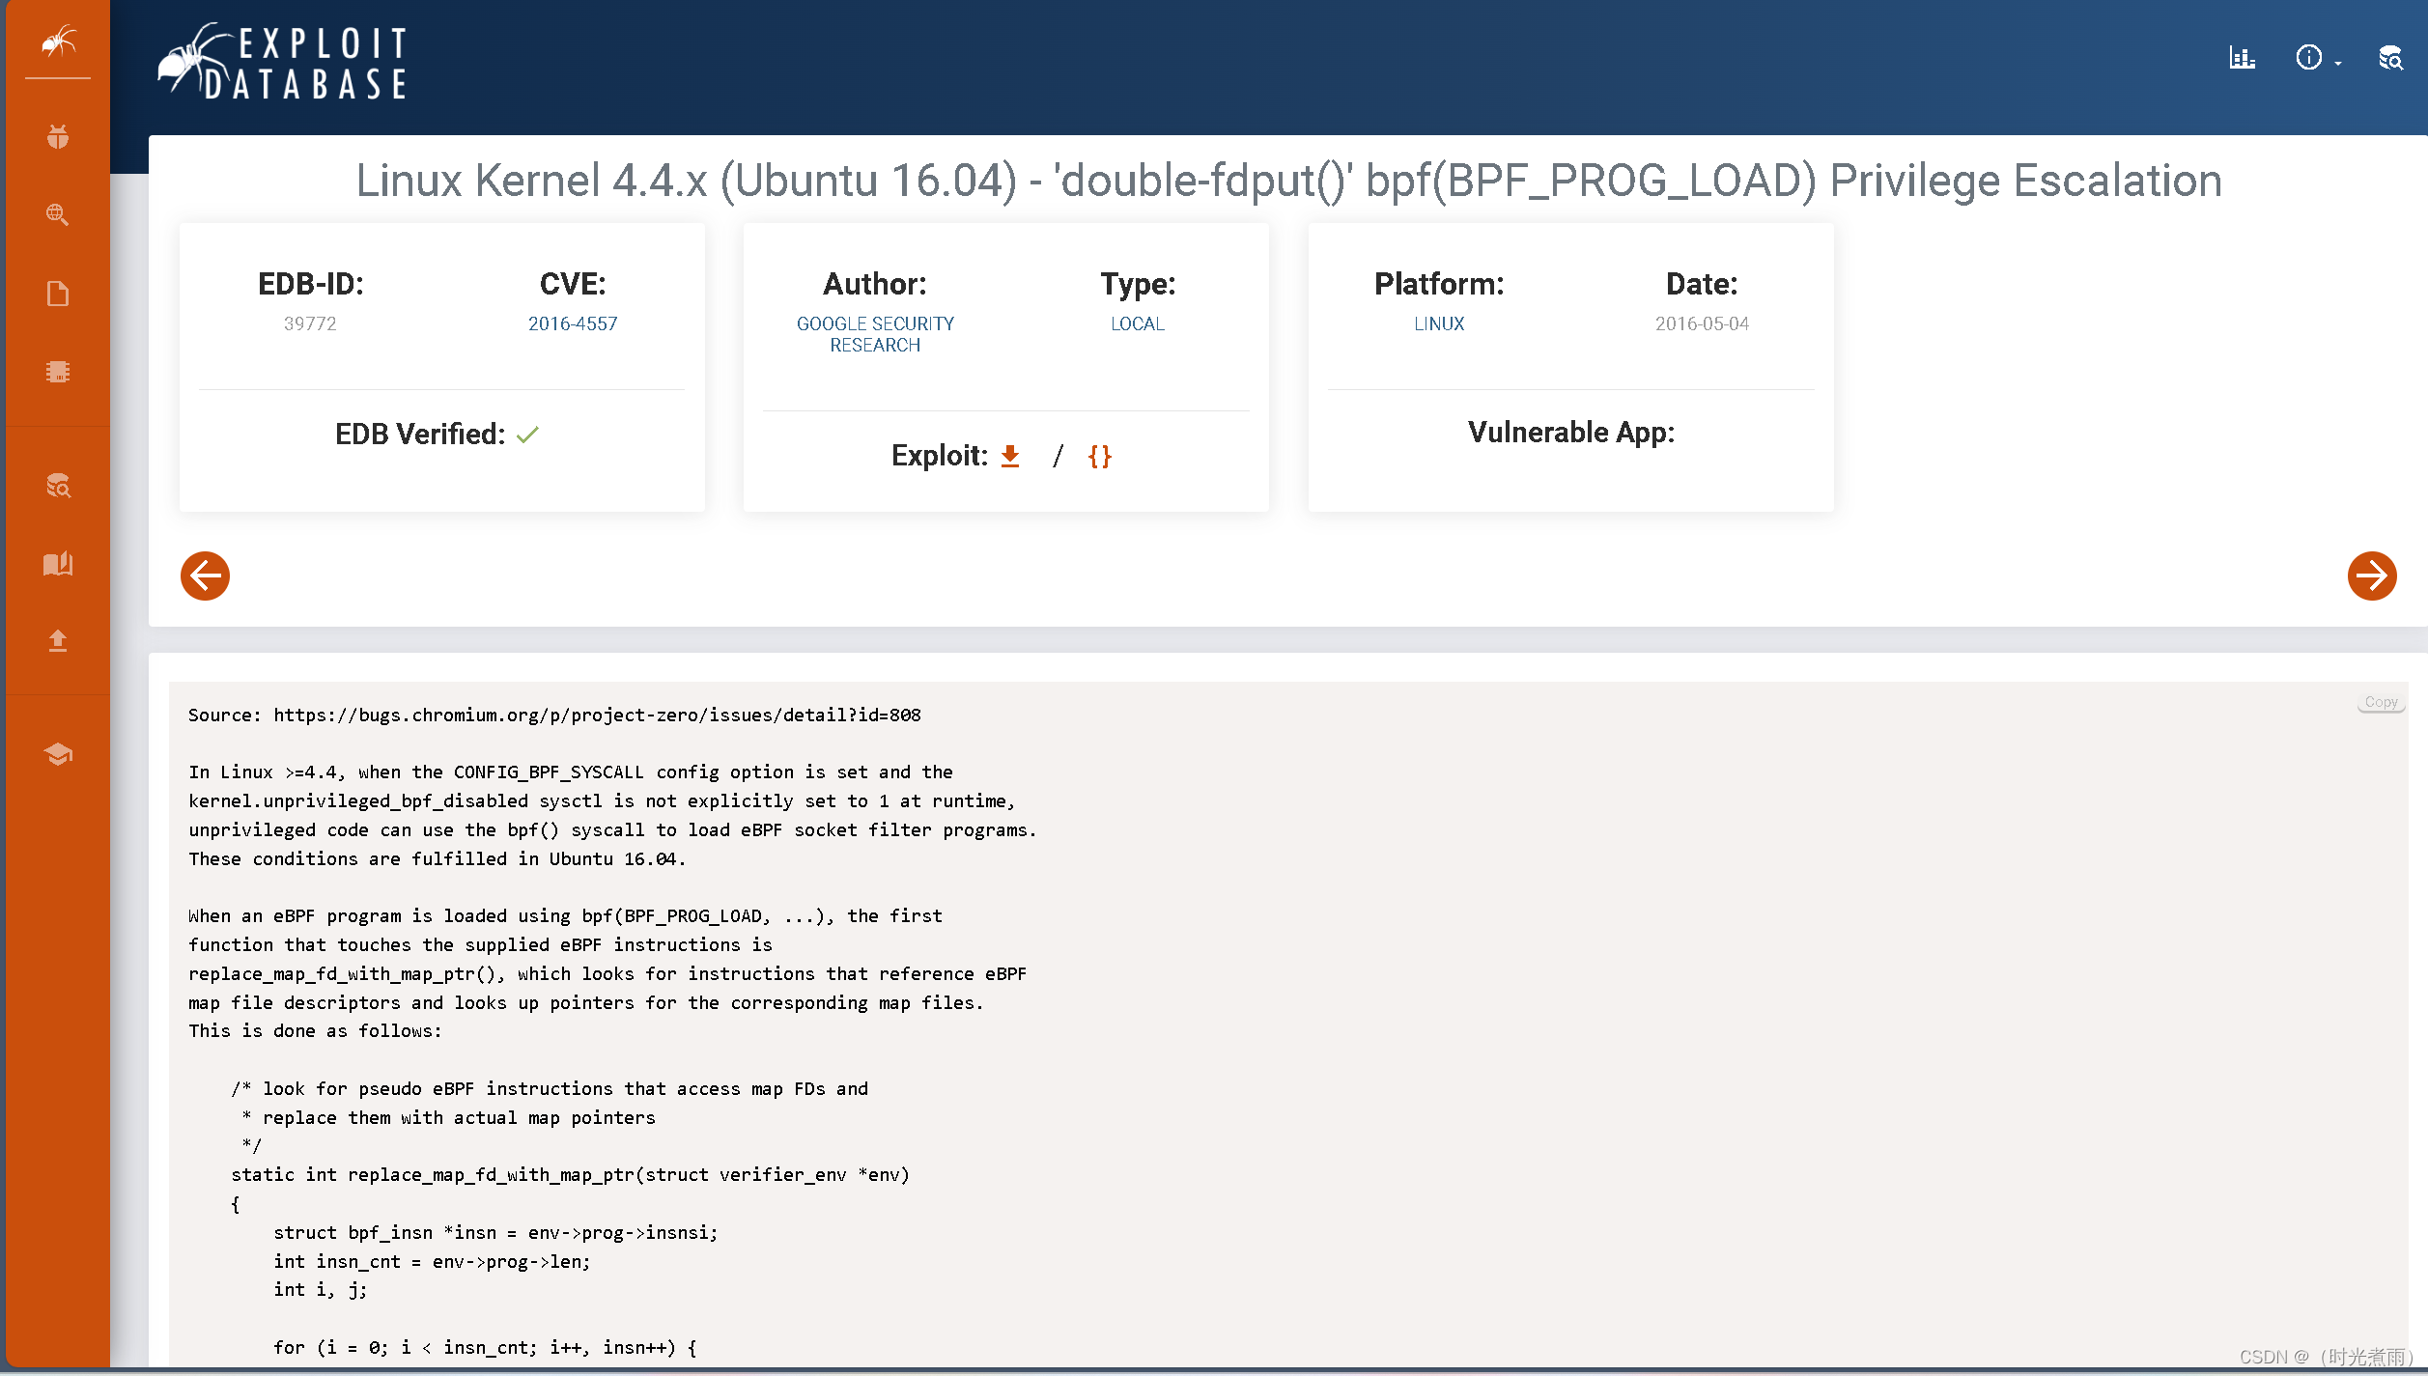Click the 'These conditions are fulfilled in Ubuntu' line

pos(437,858)
